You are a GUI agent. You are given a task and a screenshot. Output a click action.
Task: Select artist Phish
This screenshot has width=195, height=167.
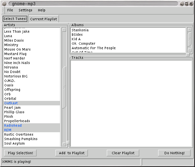point(32,116)
